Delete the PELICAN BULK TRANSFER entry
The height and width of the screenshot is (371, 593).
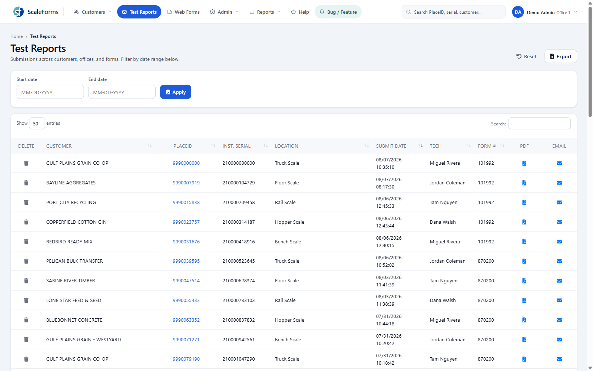tap(26, 261)
